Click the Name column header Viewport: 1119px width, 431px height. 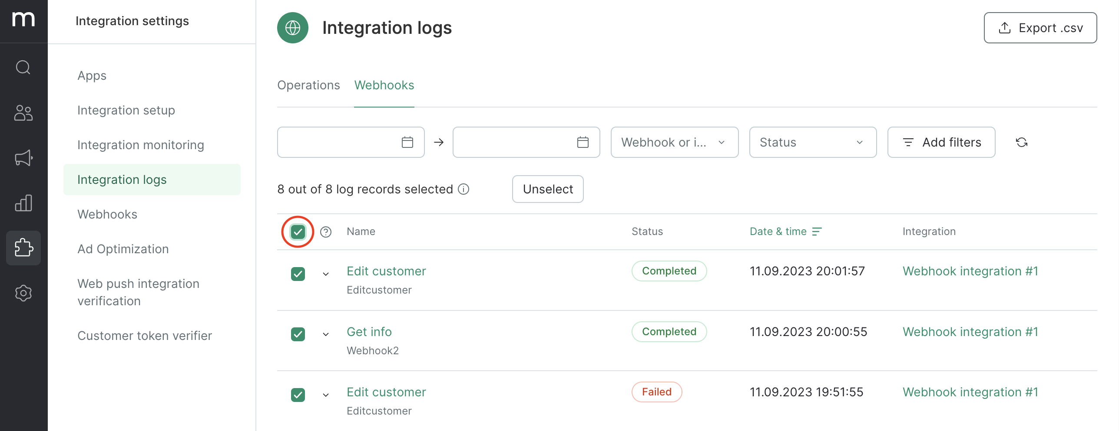click(x=361, y=232)
